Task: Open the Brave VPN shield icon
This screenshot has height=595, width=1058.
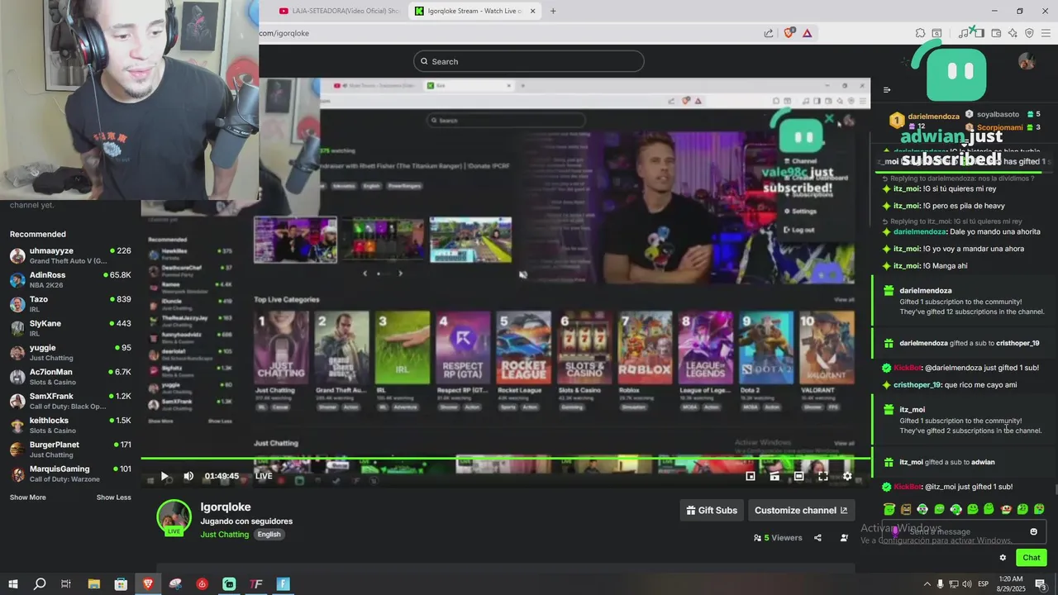Action: [x=1029, y=33]
